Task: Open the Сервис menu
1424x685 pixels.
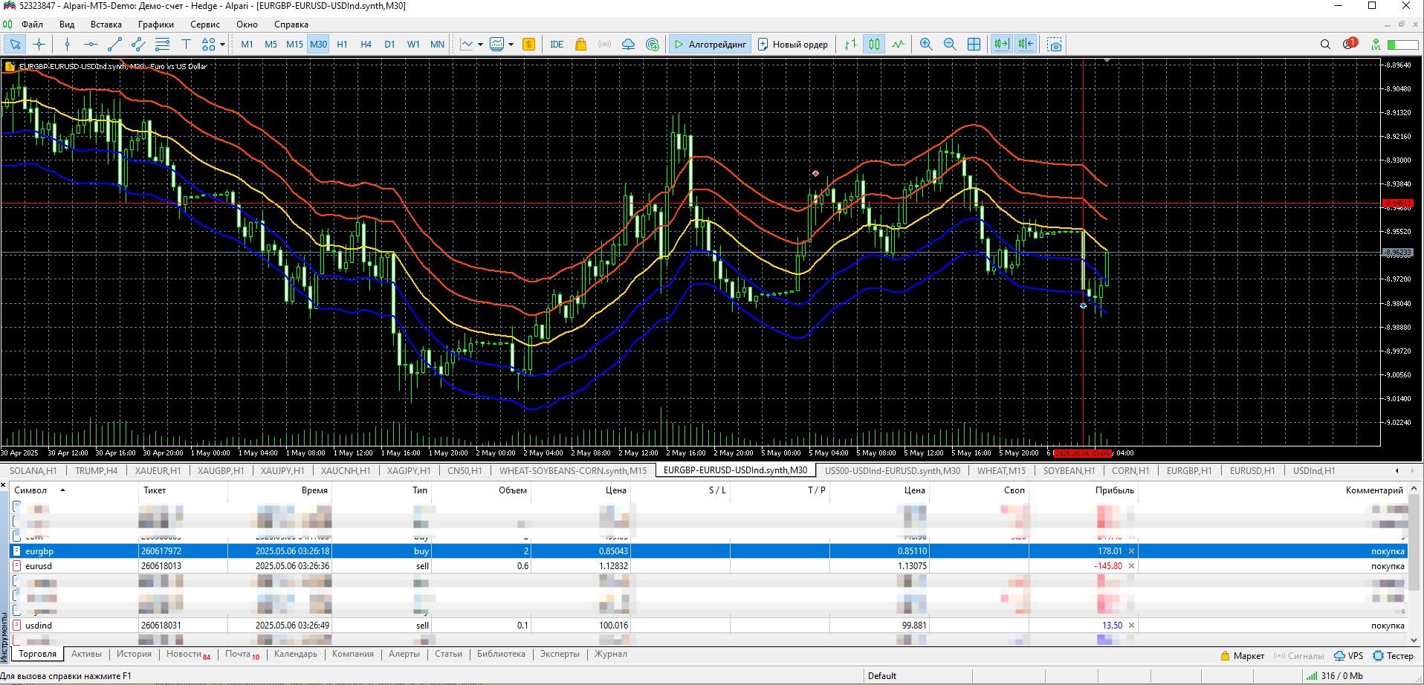Action: pos(204,25)
